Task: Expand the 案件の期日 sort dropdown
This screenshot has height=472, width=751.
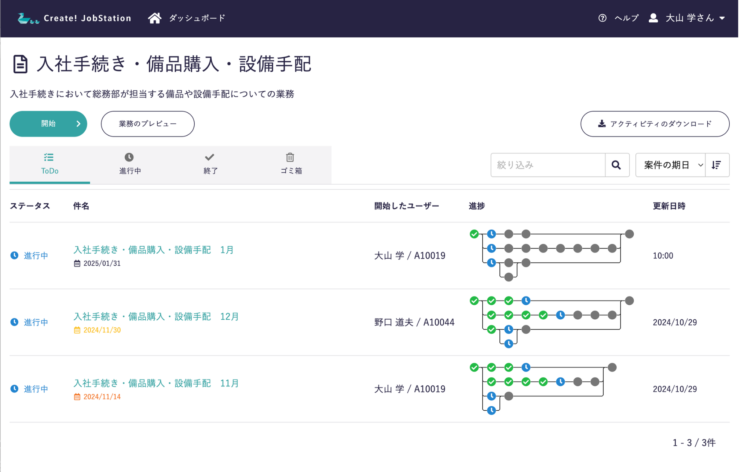Action: pos(670,165)
